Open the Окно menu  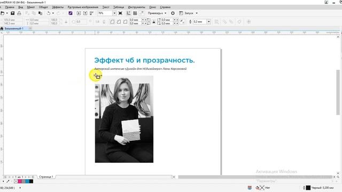coord(152,7)
